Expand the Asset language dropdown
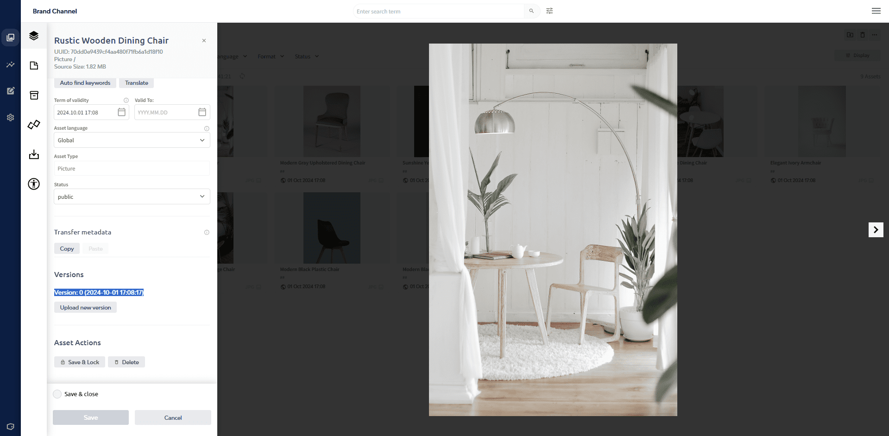The width and height of the screenshot is (889, 436). (x=132, y=140)
